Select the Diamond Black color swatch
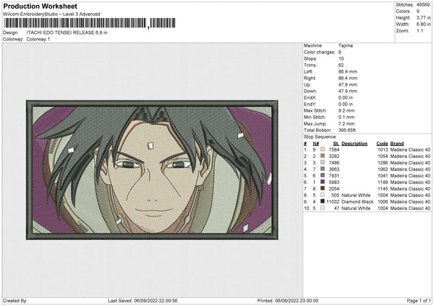 (x=323, y=201)
